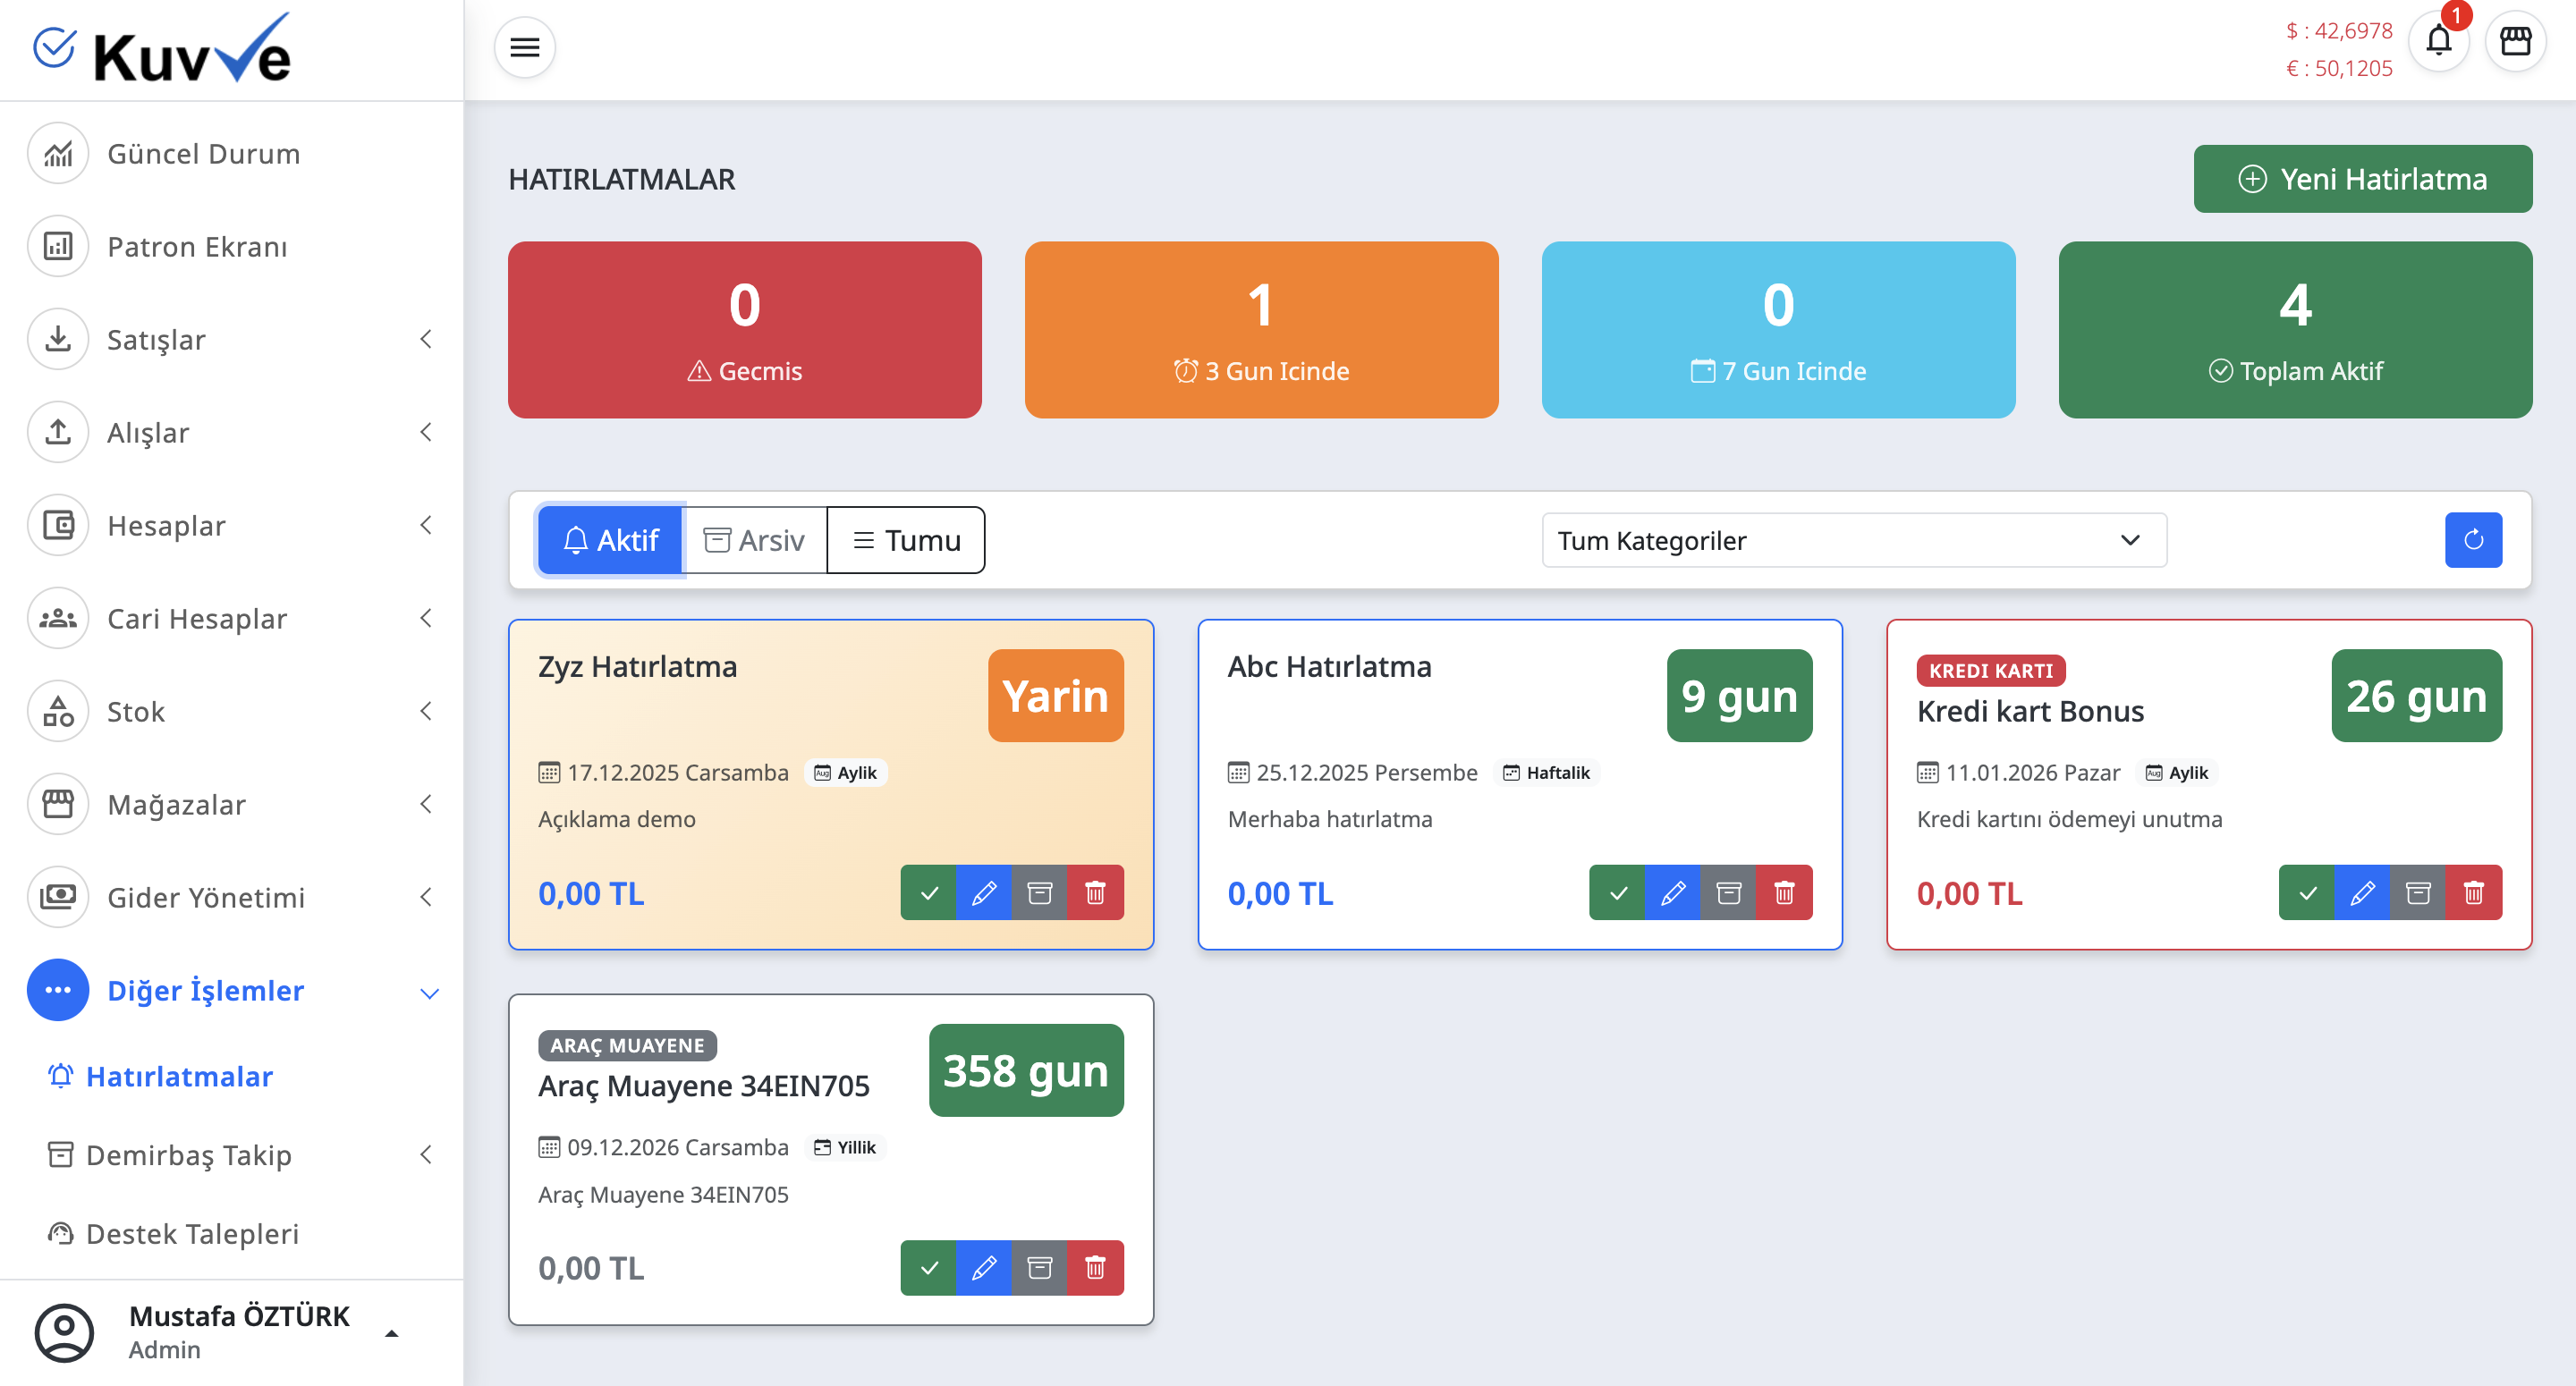
Task: Mark Zyz Hatırlatma as done
Action: point(928,892)
